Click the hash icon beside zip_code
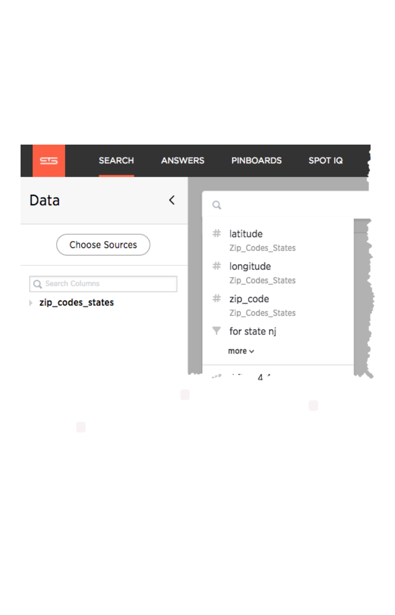This screenshot has height=615, width=395. pyautogui.click(x=217, y=299)
